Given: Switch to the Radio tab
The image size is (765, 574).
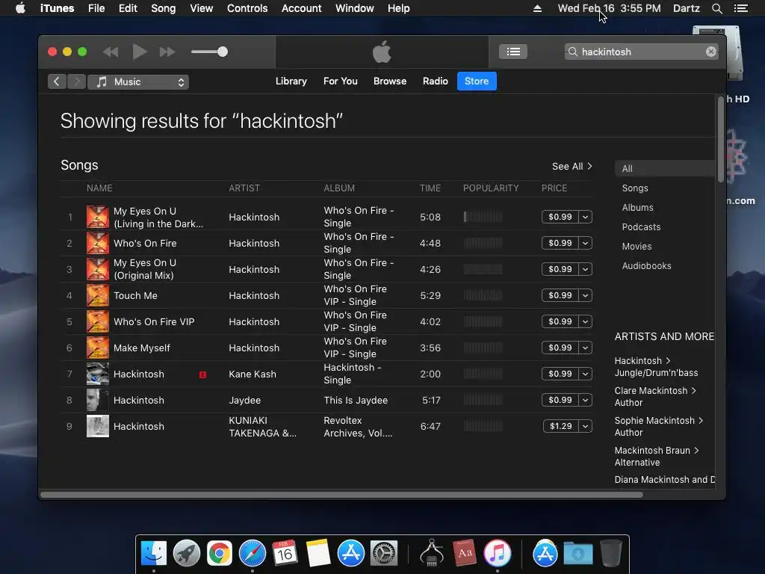Looking at the screenshot, I should 436,81.
